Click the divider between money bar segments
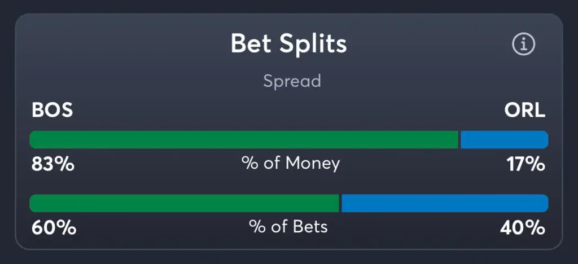 (459, 139)
